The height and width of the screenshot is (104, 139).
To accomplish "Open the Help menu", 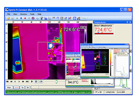I will (x=39, y=14).
